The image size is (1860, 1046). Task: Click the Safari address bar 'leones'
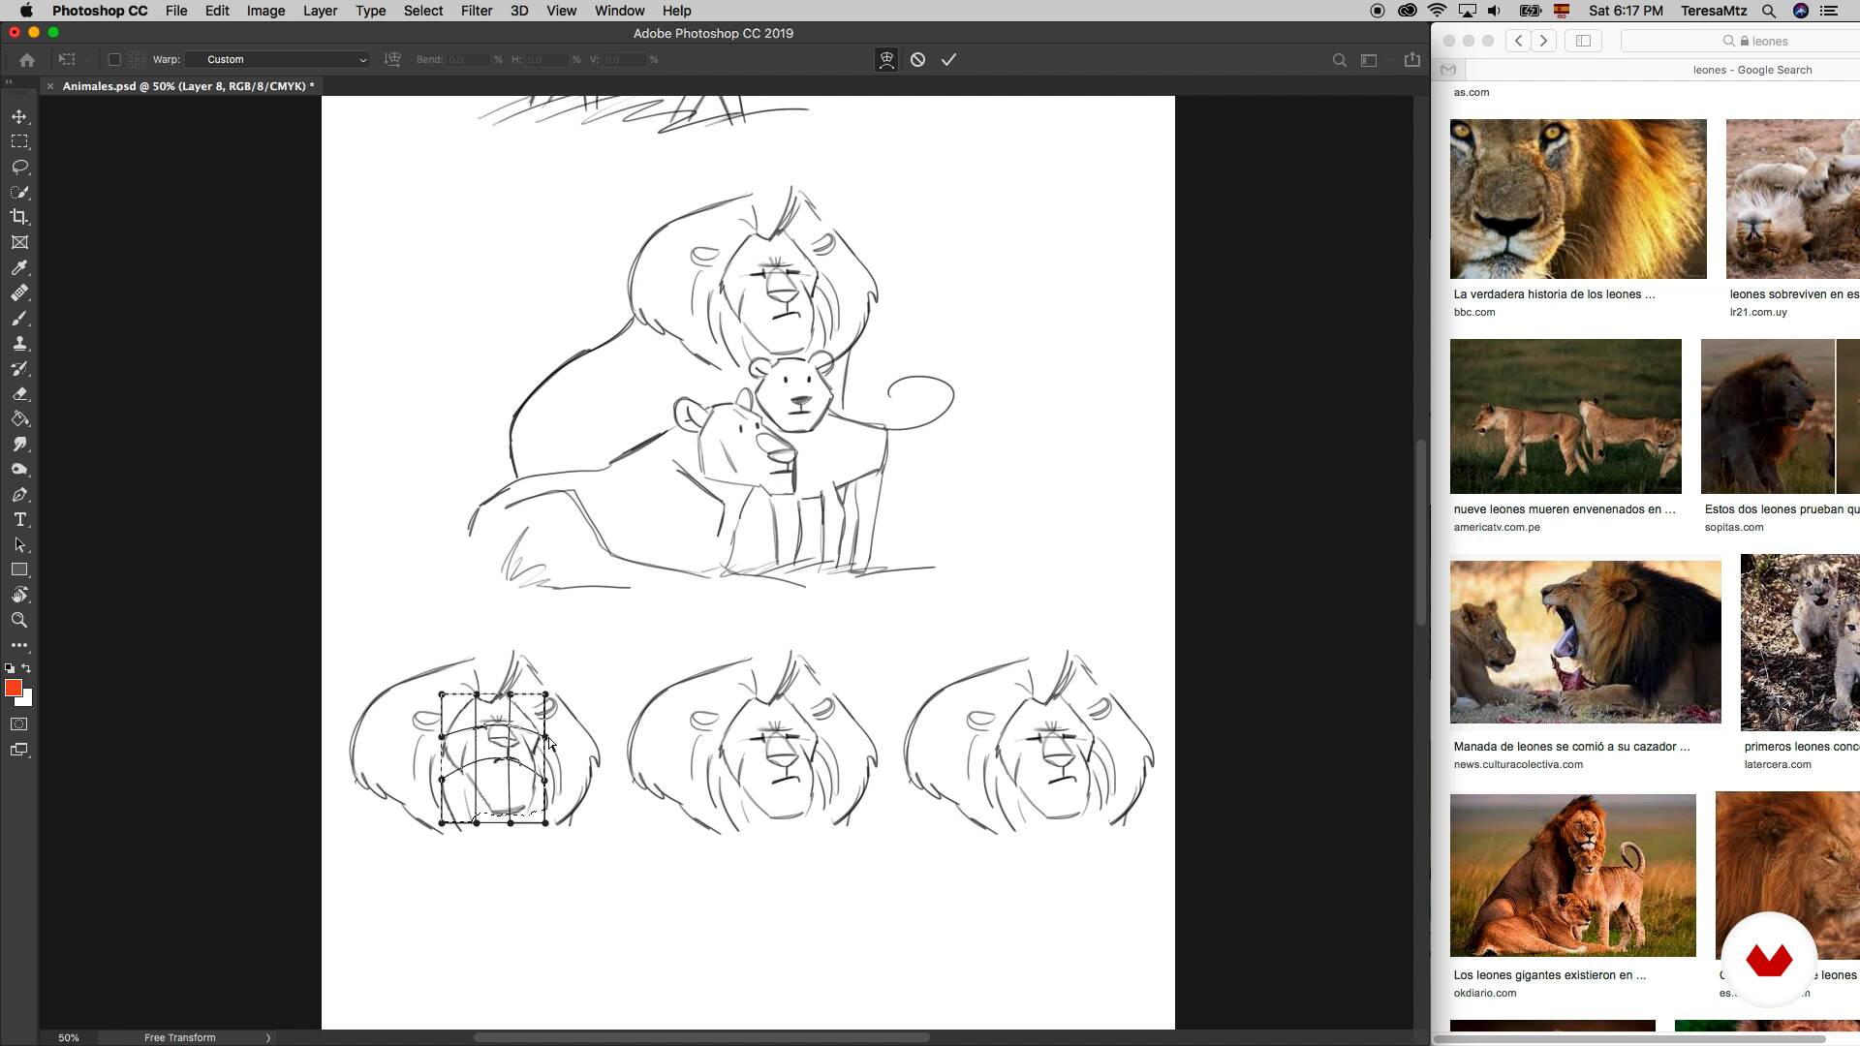[x=1741, y=41]
